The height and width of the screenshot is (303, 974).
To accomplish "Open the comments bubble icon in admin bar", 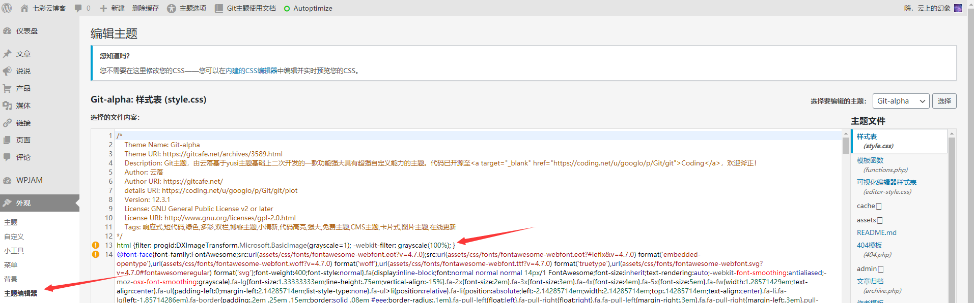I will [x=78, y=8].
